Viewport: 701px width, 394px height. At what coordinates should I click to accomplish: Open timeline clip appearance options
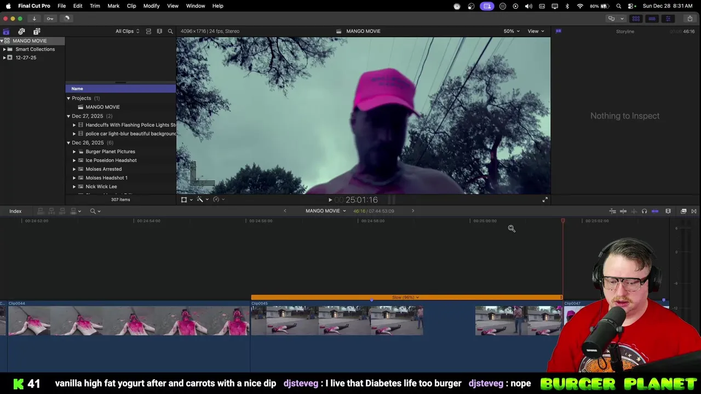click(x=668, y=211)
